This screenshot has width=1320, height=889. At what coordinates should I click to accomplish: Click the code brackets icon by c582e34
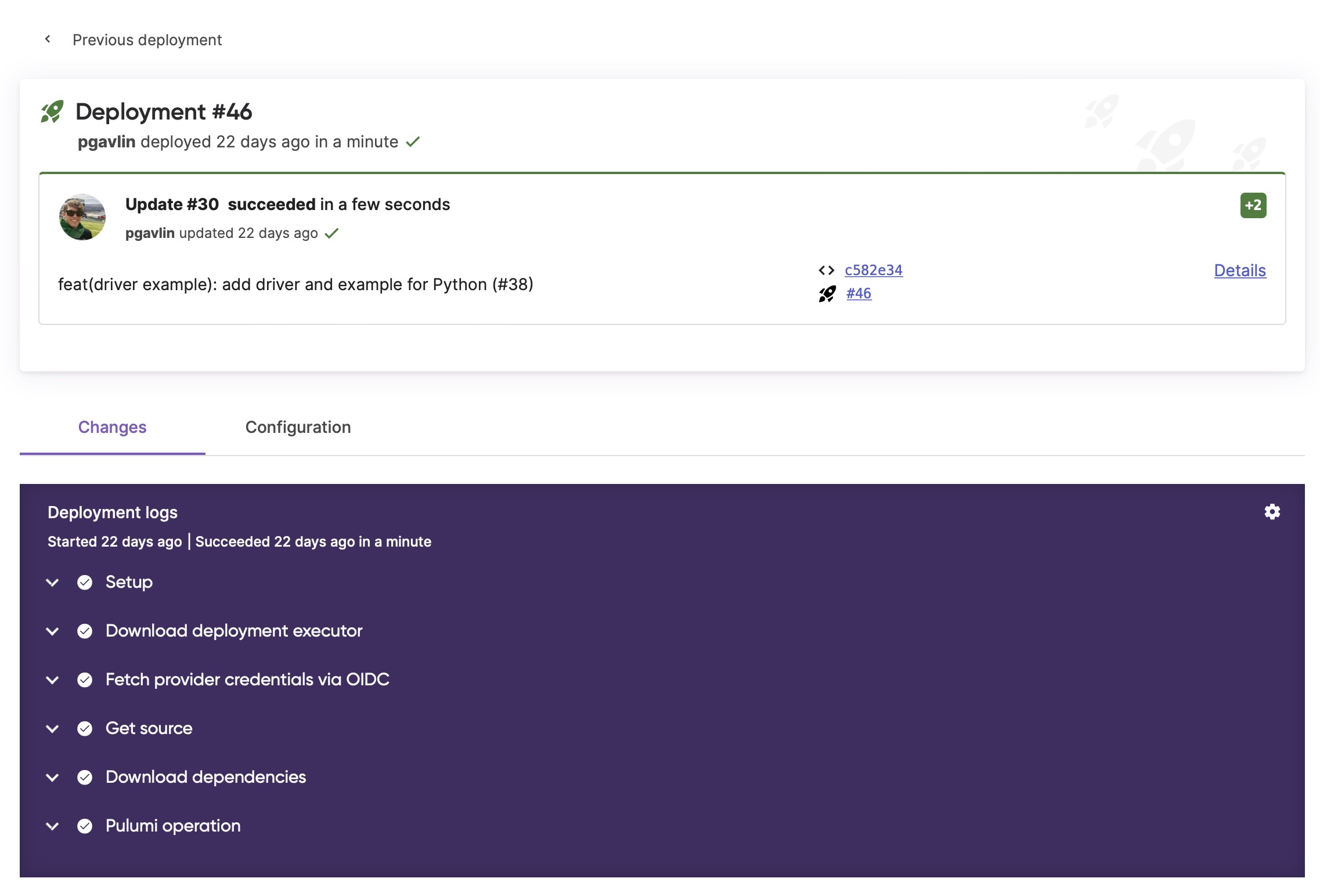point(827,270)
